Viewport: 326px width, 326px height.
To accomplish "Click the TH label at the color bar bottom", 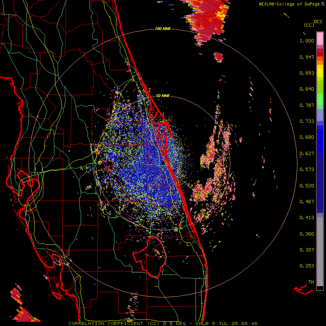I will click(311, 282).
